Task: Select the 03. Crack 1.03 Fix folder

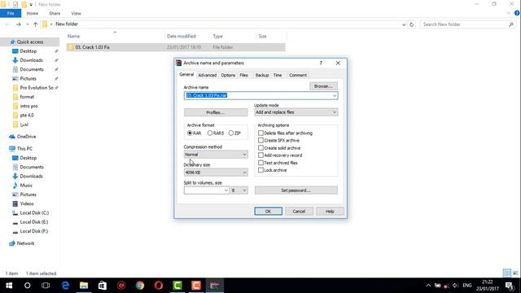Action: pos(176,47)
